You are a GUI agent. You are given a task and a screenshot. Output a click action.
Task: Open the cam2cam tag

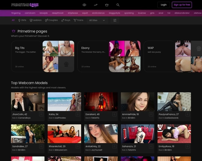click(30, 13)
